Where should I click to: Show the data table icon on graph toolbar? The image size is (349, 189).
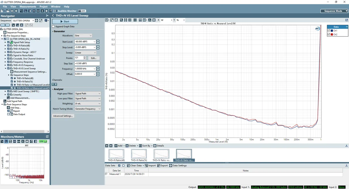click(140, 20)
